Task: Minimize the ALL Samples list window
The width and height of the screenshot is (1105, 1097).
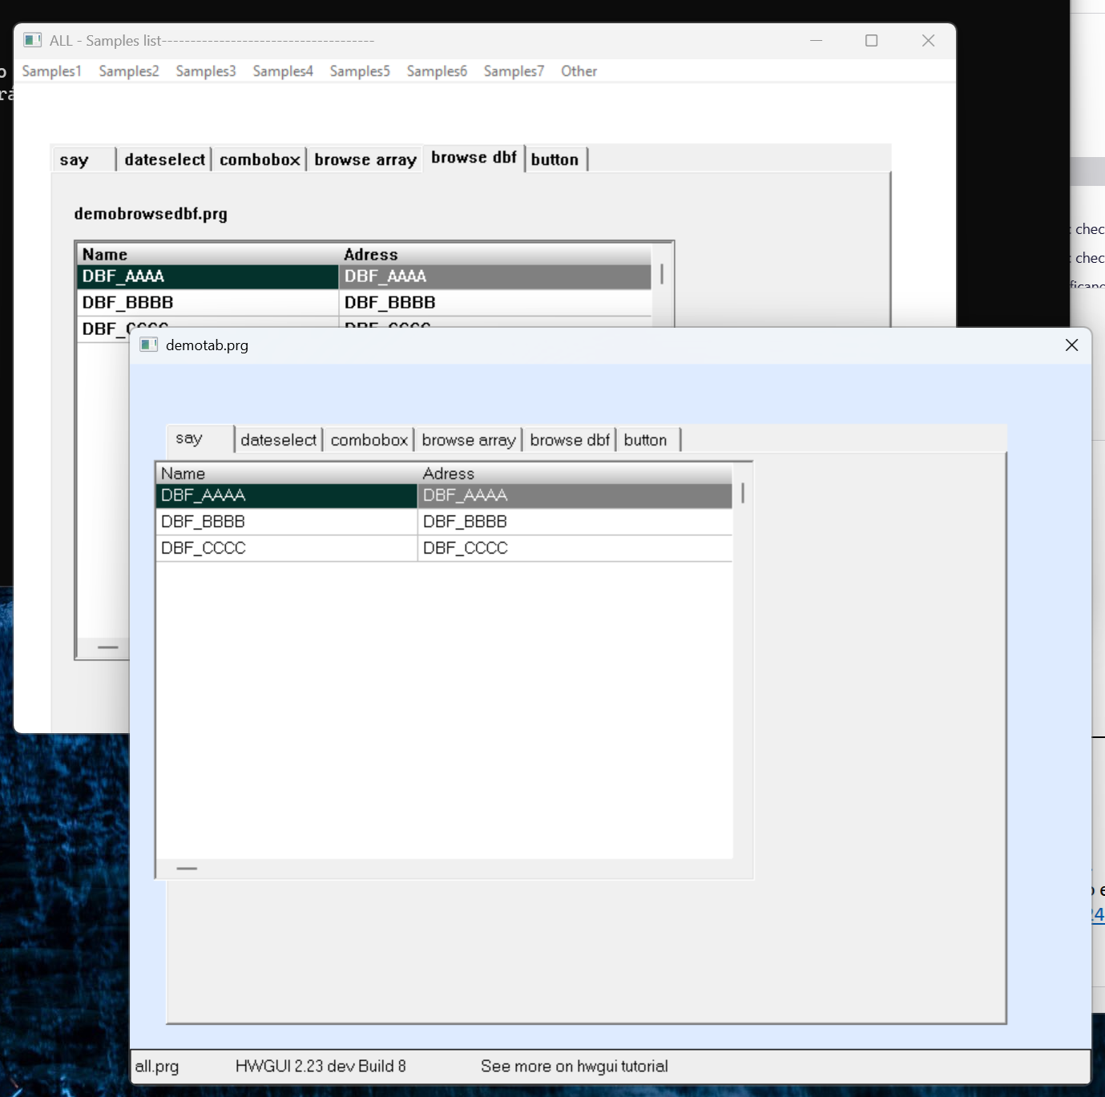Action: tap(816, 40)
